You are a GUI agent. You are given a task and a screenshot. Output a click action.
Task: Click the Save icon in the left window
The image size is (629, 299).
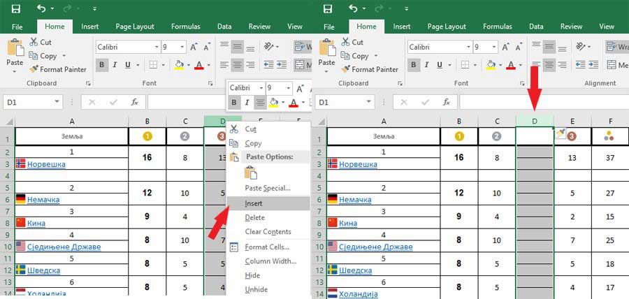point(17,9)
